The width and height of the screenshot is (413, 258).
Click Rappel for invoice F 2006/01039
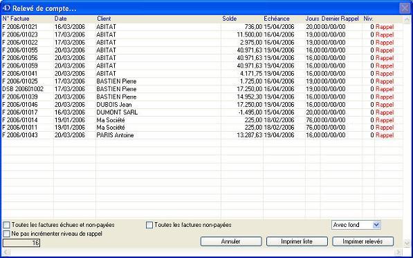(385, 97)
